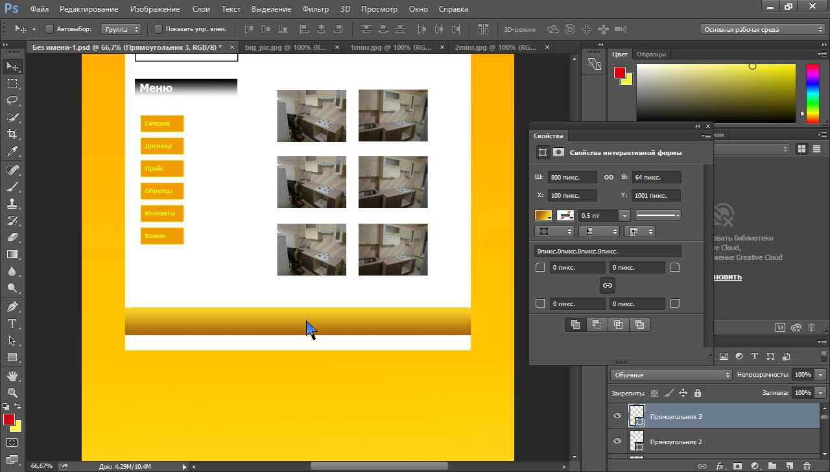Click the red foreground color in toolbox
The image size is (830, 472).
(x=8, y=419)
